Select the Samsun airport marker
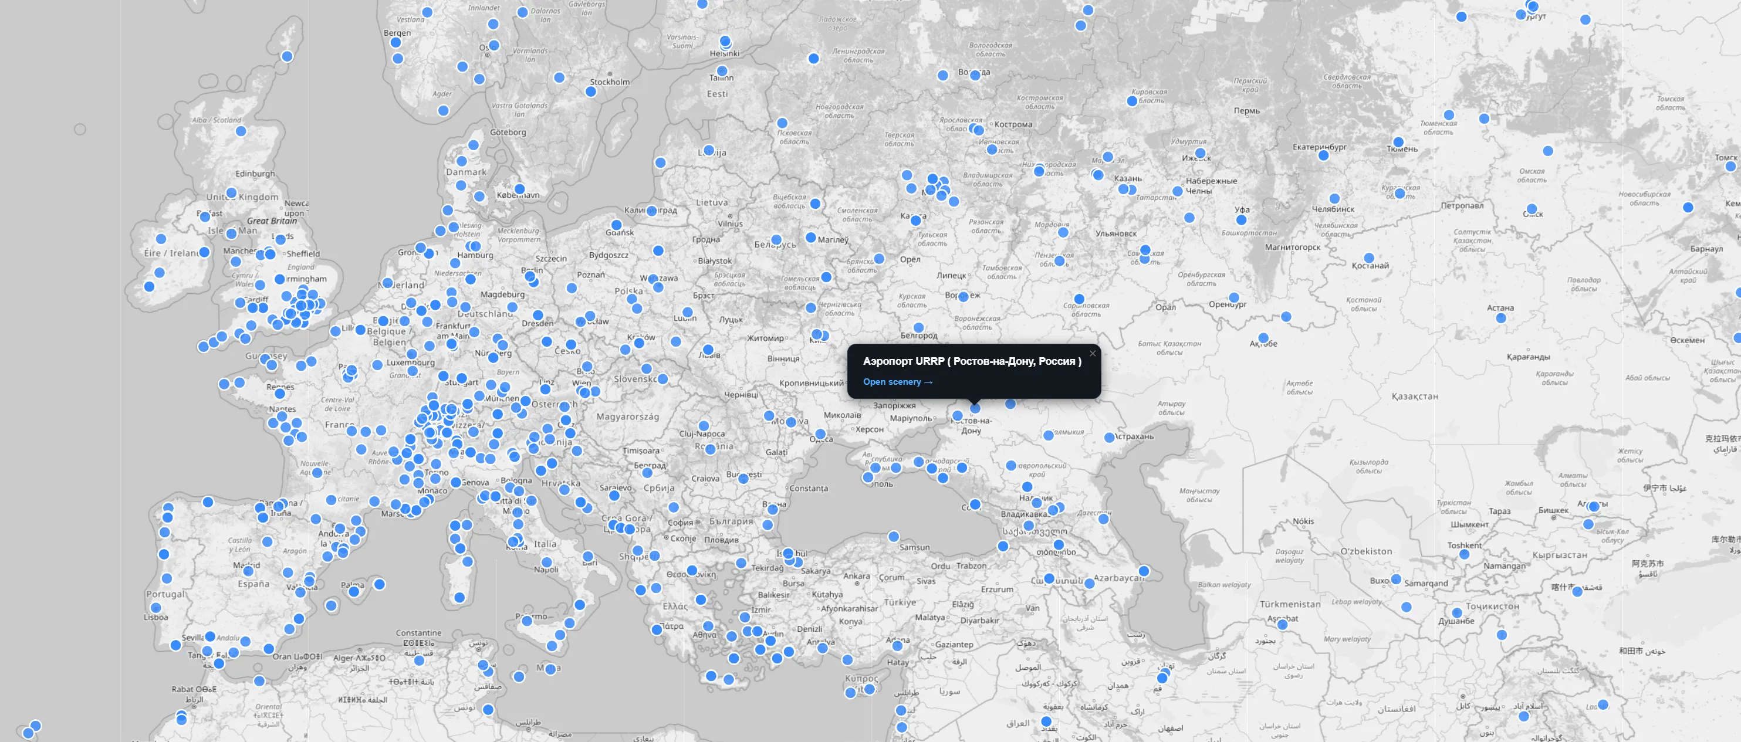The height and width of the screenshot is (742, 1741). pyautogui.click(x=894, y=537)
